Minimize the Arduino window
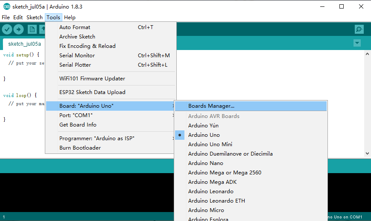 point(322,7)
